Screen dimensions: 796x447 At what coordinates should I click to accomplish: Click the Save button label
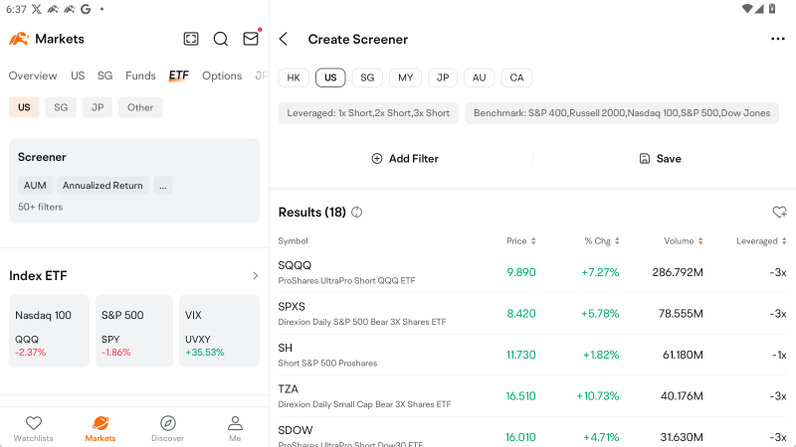[669, 159]
